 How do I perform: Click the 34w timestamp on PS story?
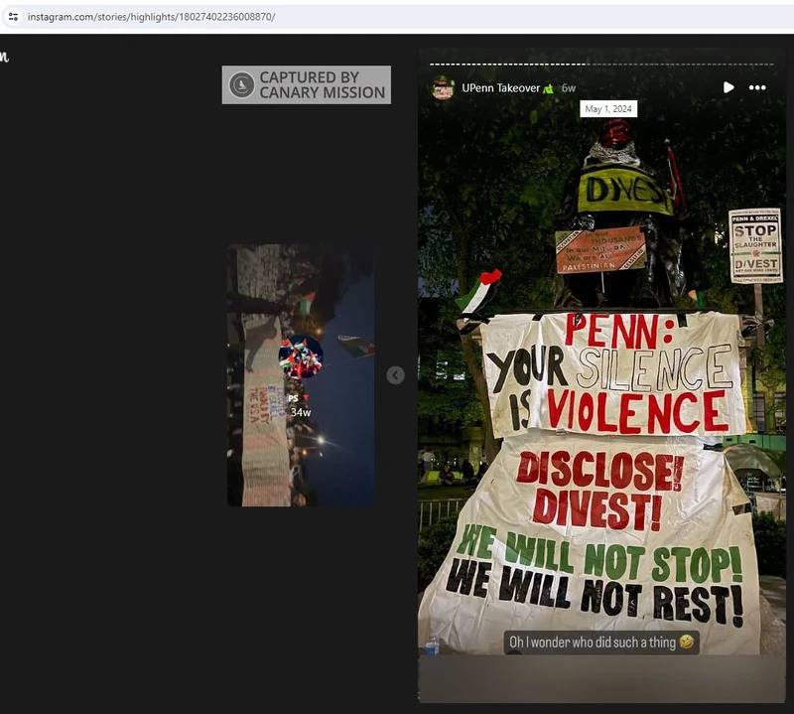pyautogui.click(x=301, y=412)
